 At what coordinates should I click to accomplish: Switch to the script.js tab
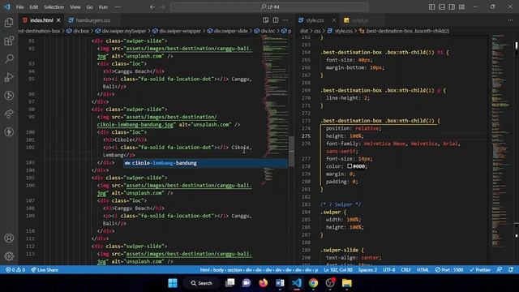pos(359,20)
